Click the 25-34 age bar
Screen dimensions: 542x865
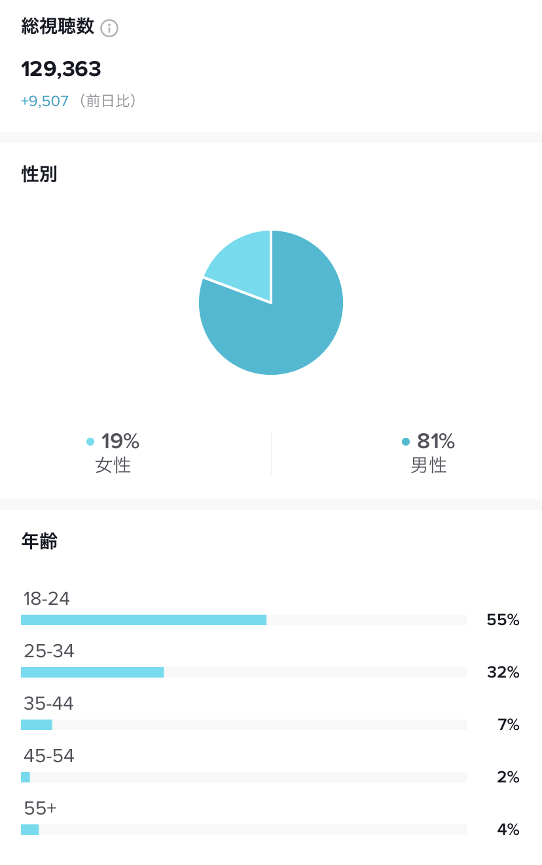244,672
